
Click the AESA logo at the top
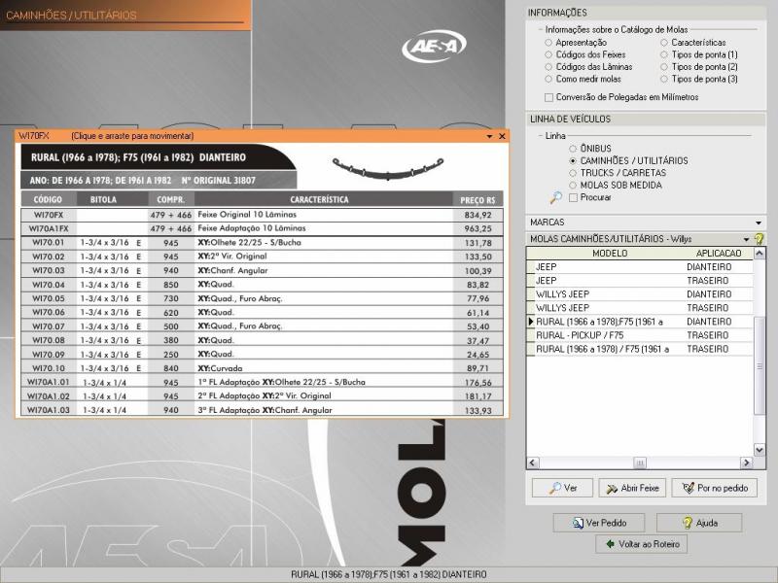point(434,46)
